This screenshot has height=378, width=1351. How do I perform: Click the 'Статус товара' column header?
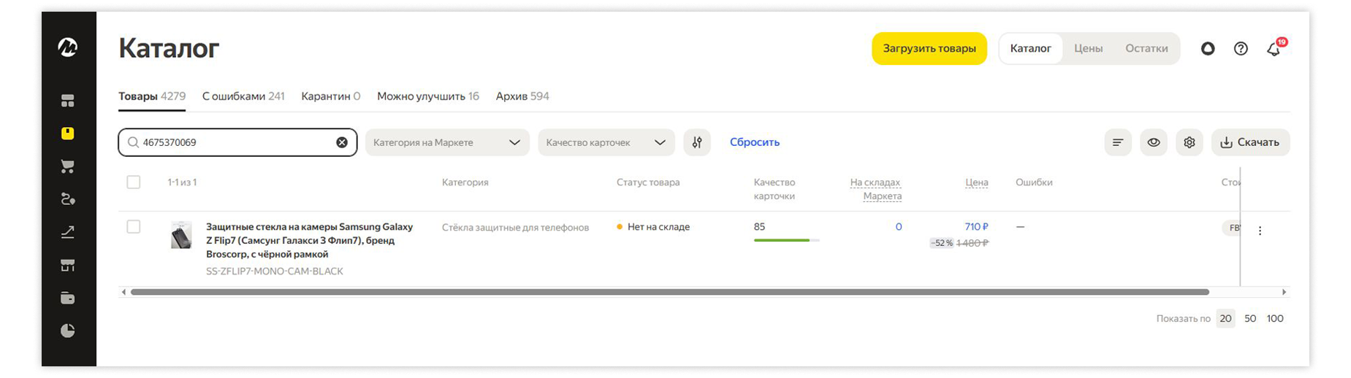pos(648,182)
